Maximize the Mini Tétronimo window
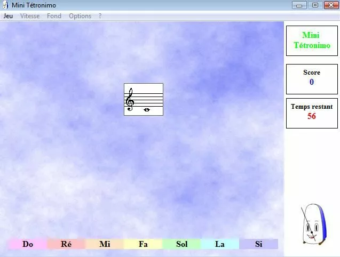This screenshot has height=257, width=340. pos(315,5)
